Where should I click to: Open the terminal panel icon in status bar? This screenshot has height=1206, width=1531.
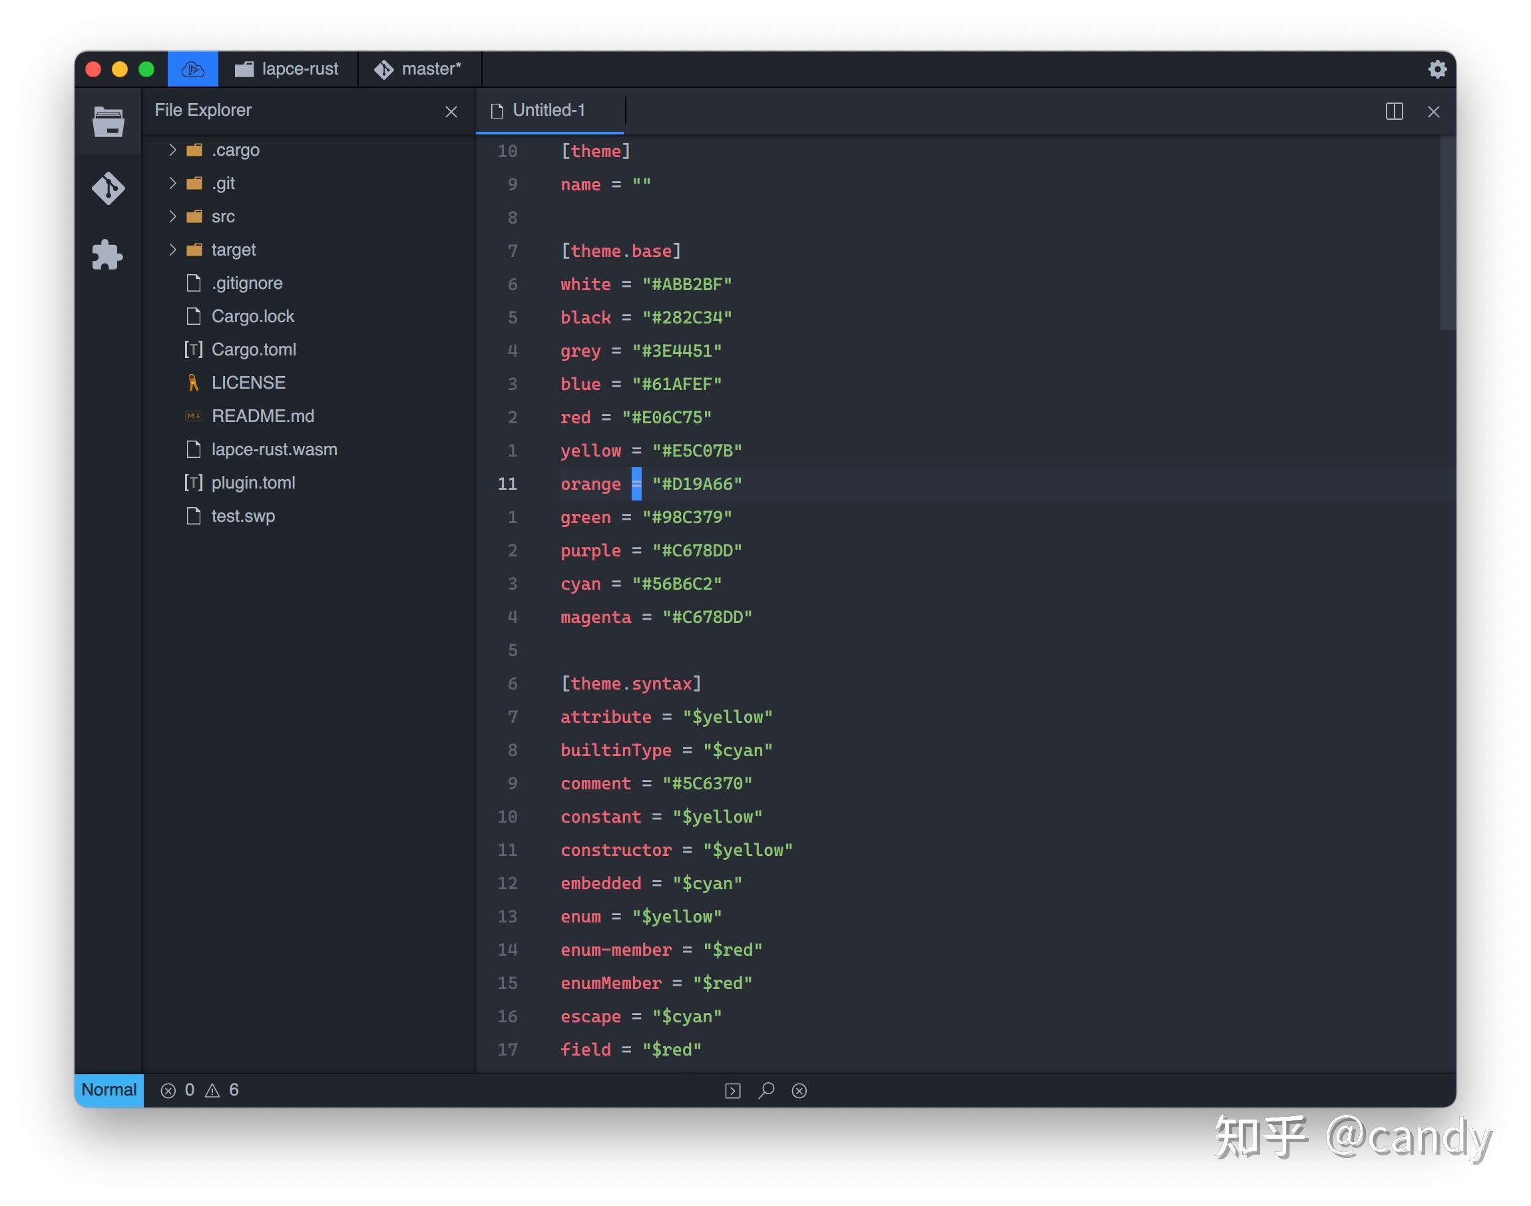732,1090
